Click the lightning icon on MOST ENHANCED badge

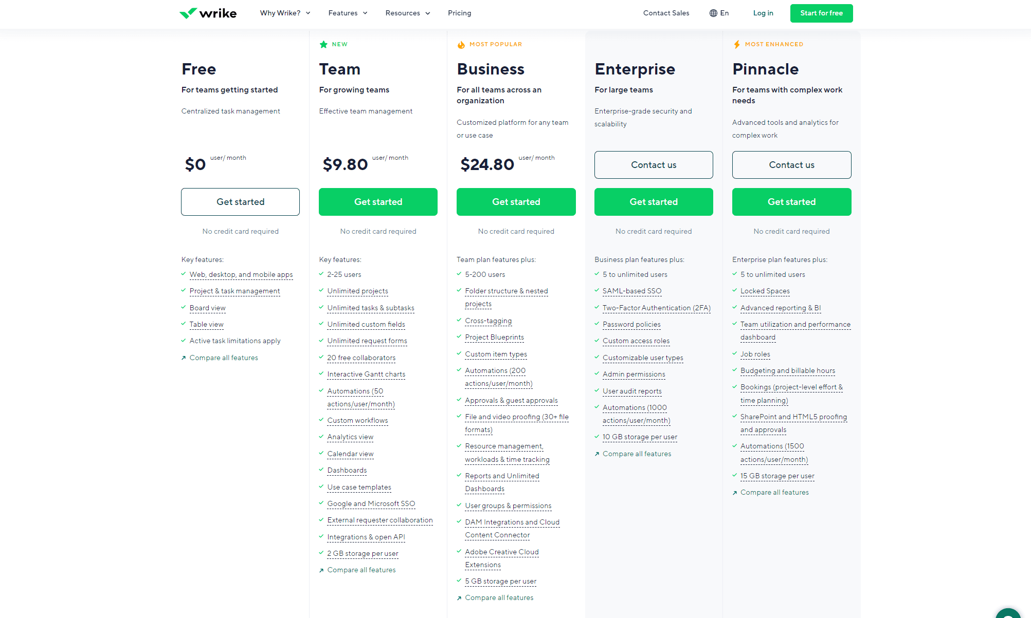point(737,44)
